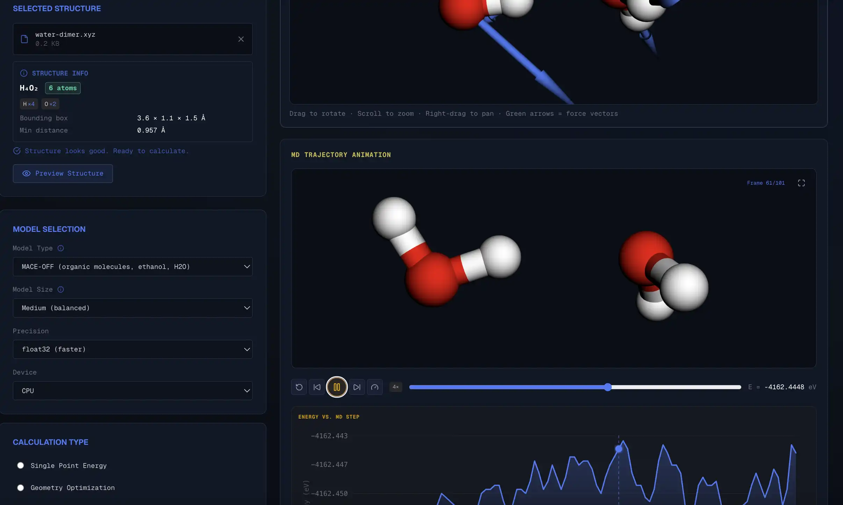The height and width of the screenshot is (505, 843).
Task: Select Geometry Optimization option
Action: (21, 488)
